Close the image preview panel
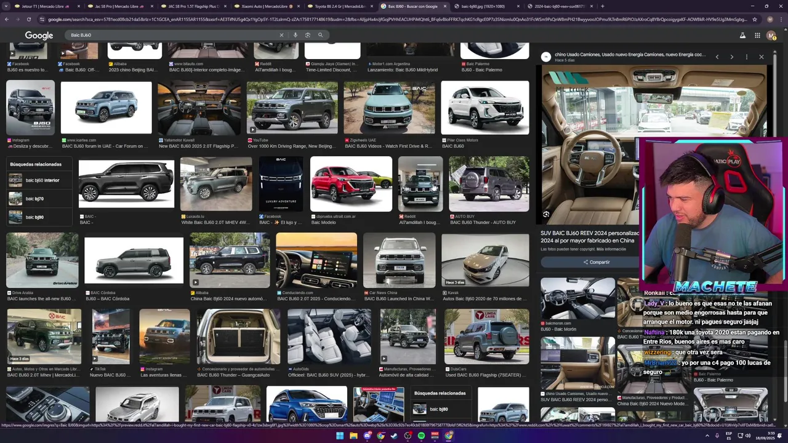 coord(761,57)
